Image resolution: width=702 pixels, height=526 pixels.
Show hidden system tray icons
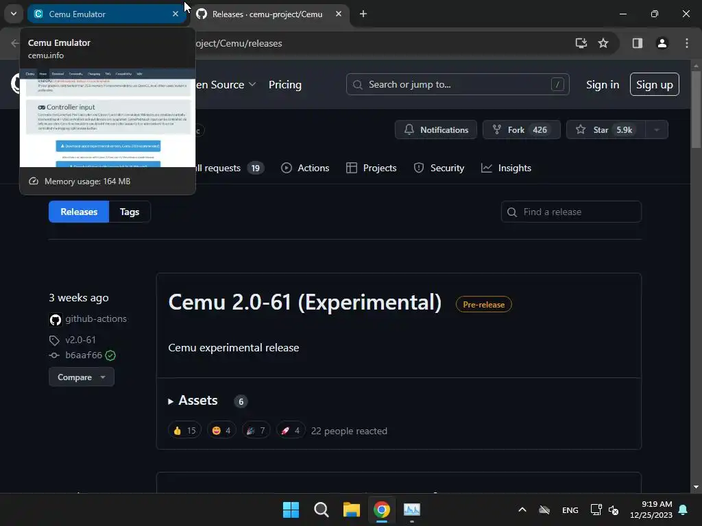[522, 510]
